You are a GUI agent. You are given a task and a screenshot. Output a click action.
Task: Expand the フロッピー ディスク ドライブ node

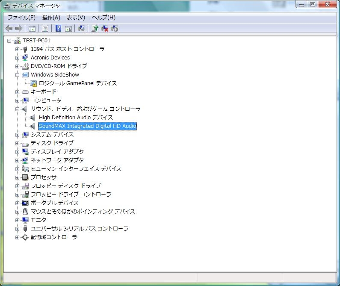[17, 186]
